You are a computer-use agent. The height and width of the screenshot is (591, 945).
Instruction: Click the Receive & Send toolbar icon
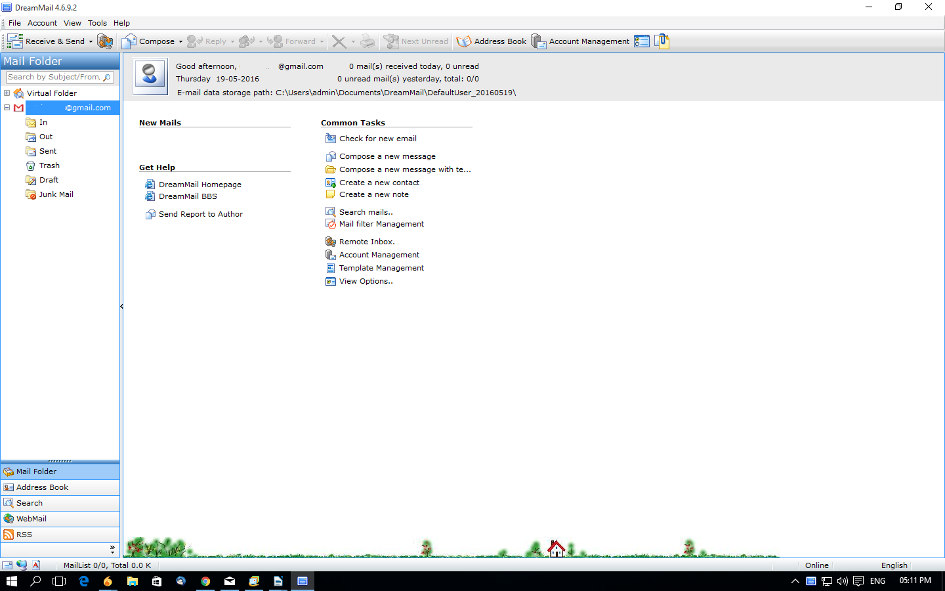[x=15, y=41]
